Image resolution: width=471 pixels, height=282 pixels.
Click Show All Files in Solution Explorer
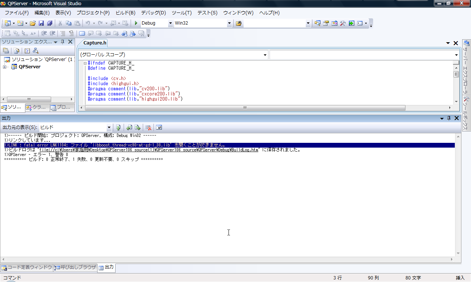pyautogui.click(x=16, y=51)
